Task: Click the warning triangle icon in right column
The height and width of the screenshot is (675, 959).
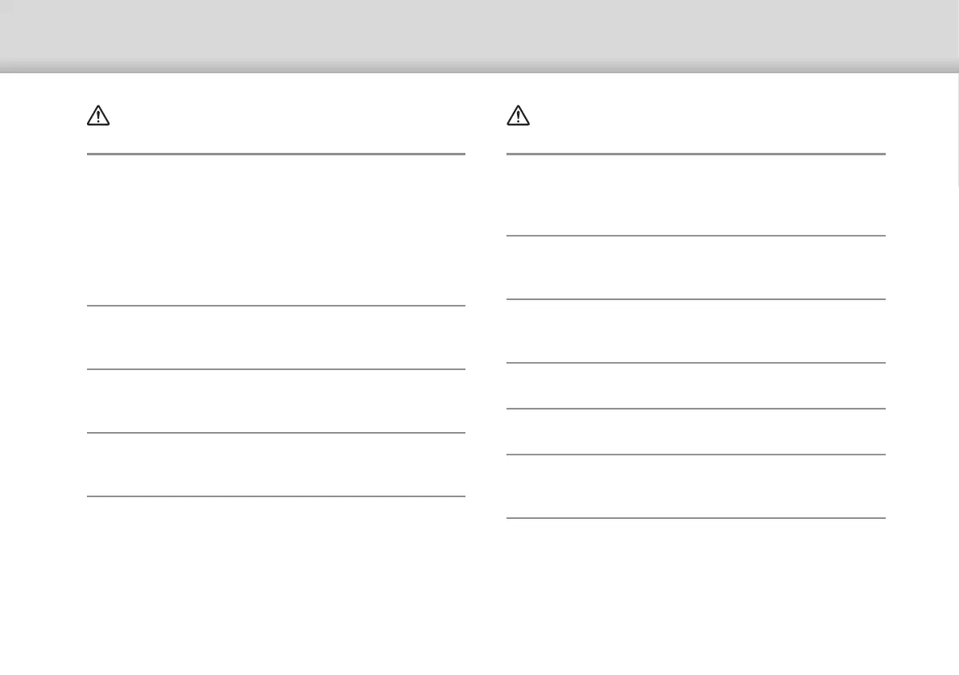Action: 519,117
